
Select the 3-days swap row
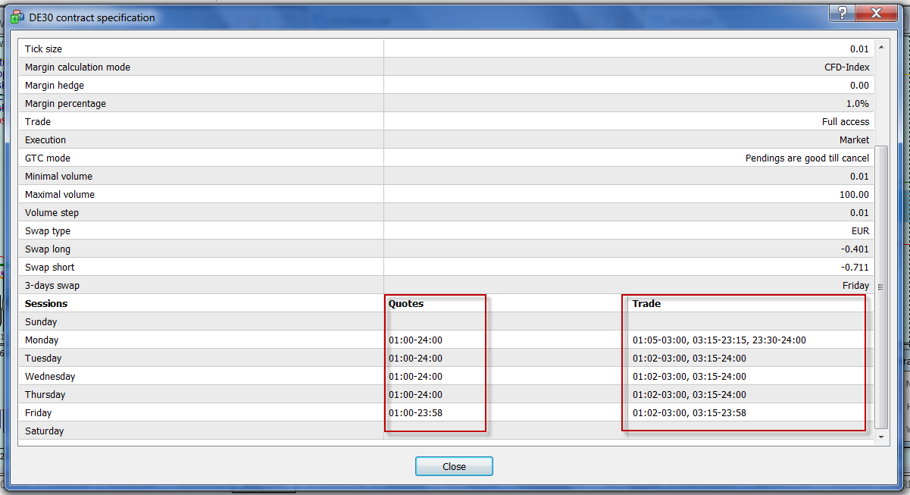point(446,285)
